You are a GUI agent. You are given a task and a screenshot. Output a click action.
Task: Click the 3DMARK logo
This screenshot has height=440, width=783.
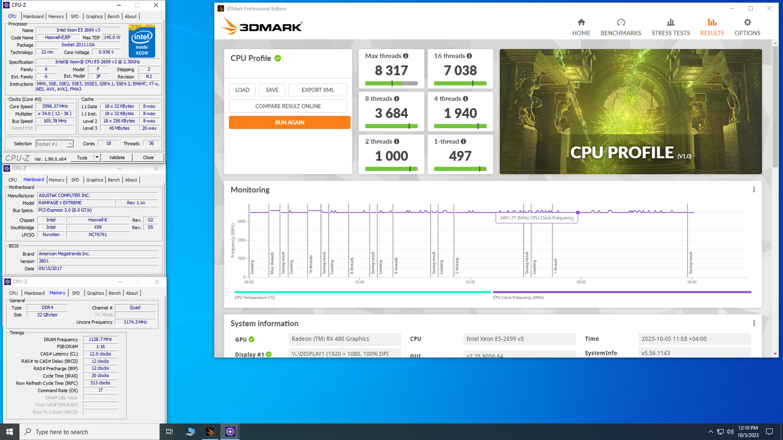pos(262,26)
